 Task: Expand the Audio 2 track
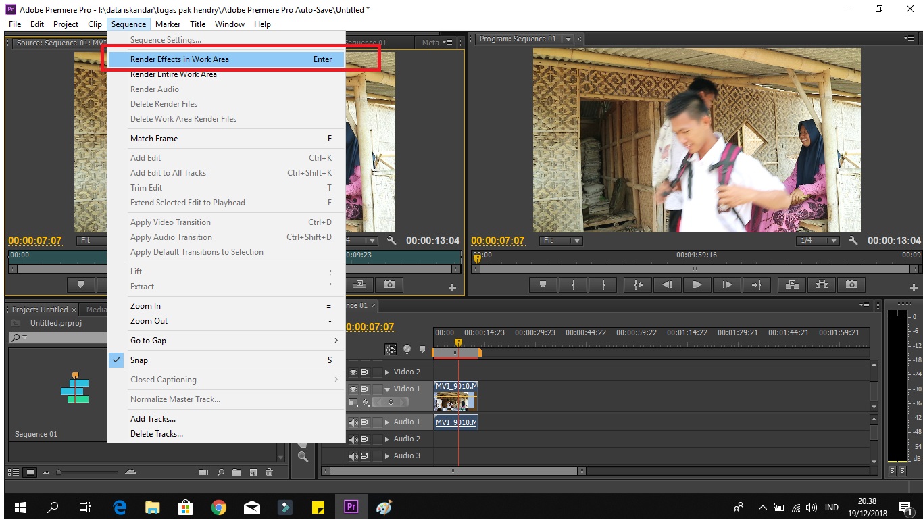point(387,439)
